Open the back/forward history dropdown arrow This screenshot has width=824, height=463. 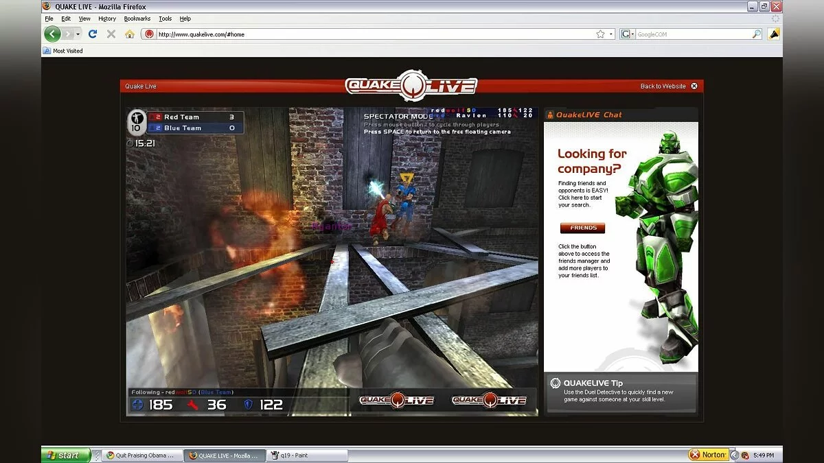(x=78, y=34)
